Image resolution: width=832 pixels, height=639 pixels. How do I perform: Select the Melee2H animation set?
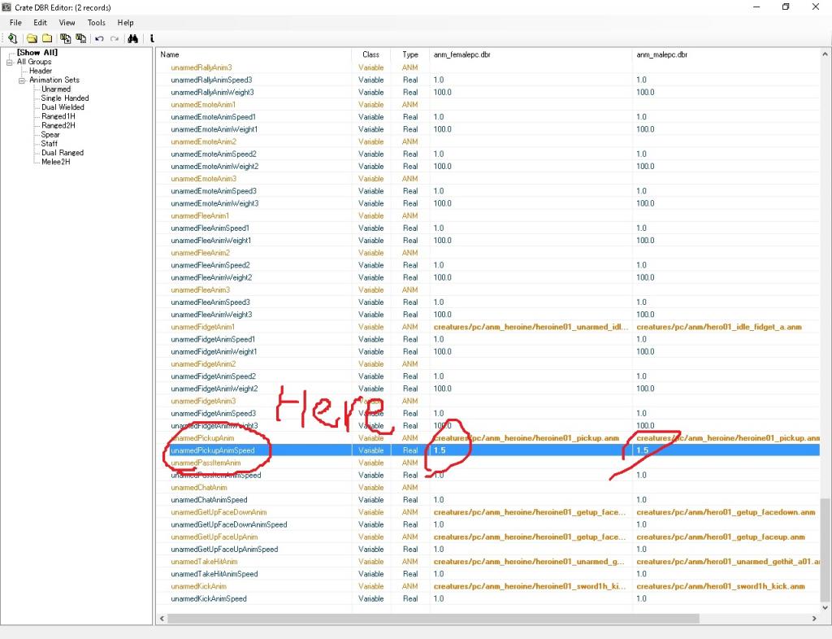pyautogui.click(x=56, y=162)
